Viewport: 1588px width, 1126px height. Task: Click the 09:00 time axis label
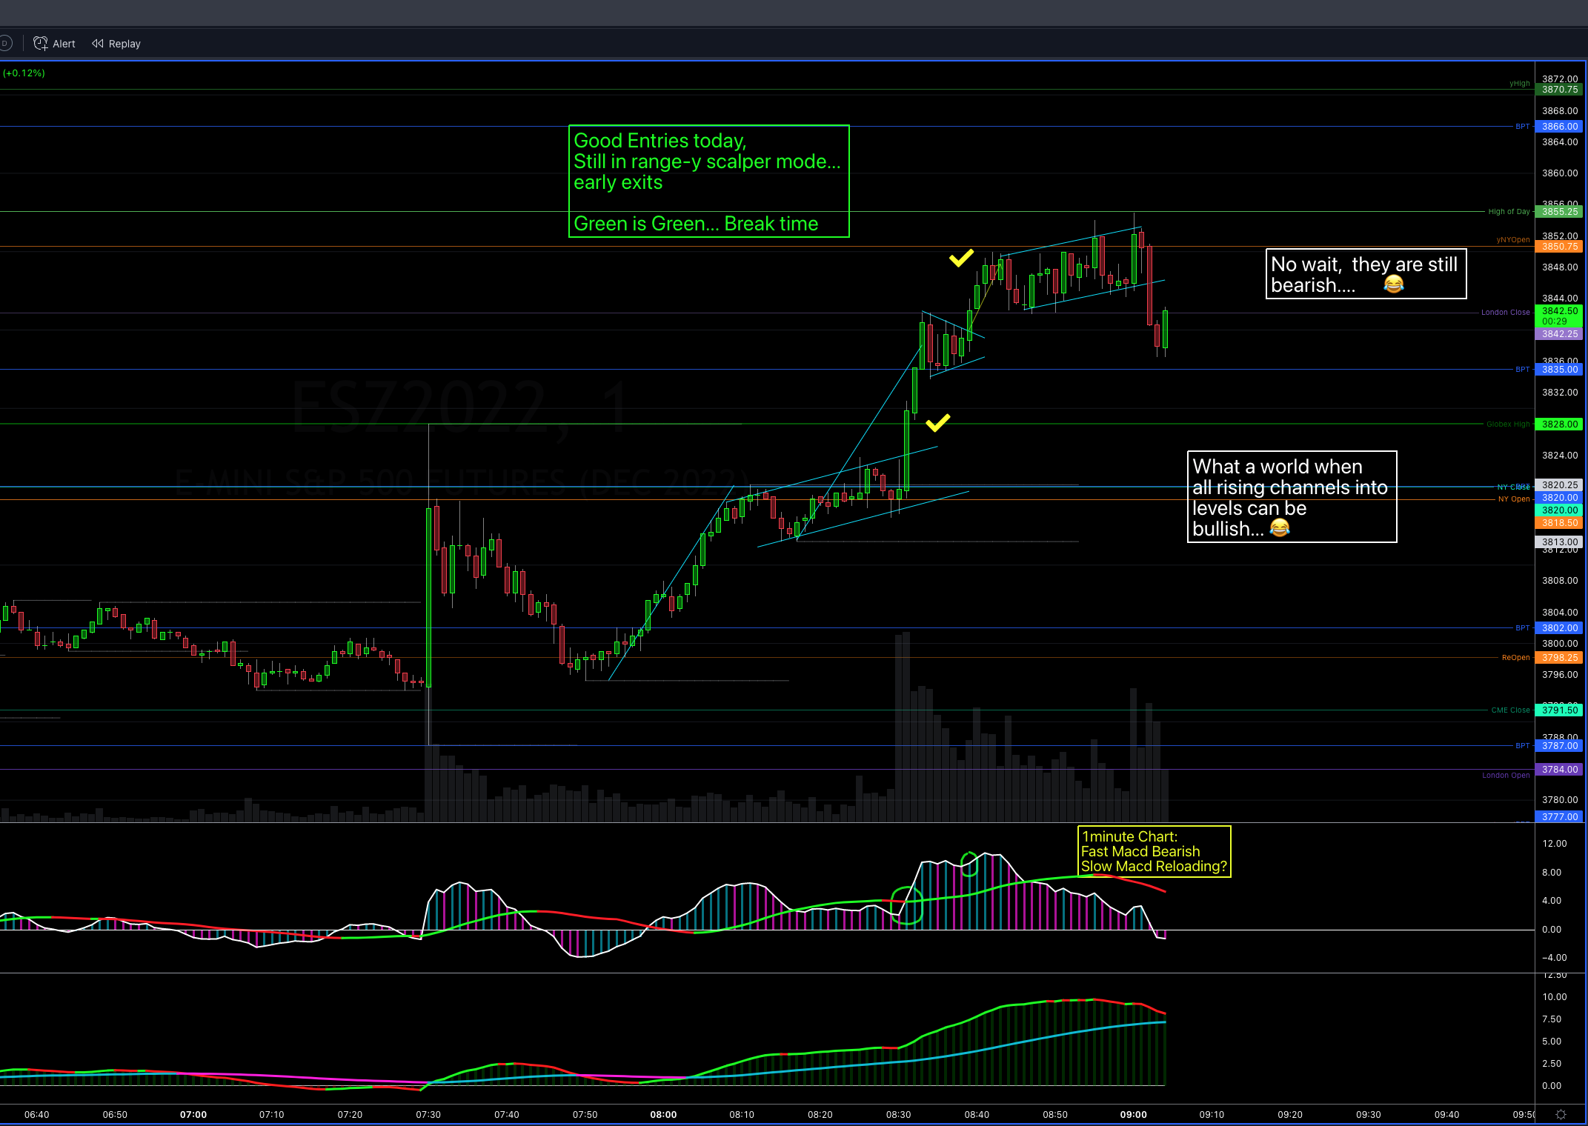(1133, 1114)
